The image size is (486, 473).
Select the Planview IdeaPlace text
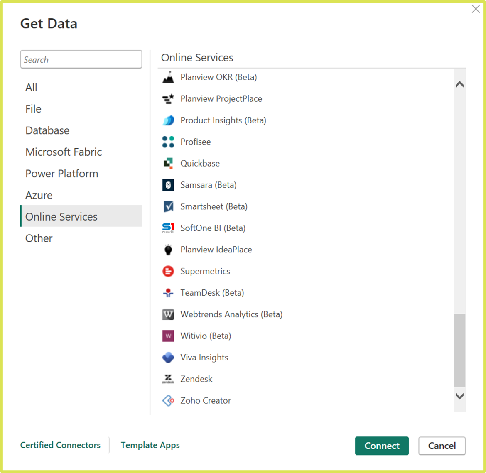(216, 250)
